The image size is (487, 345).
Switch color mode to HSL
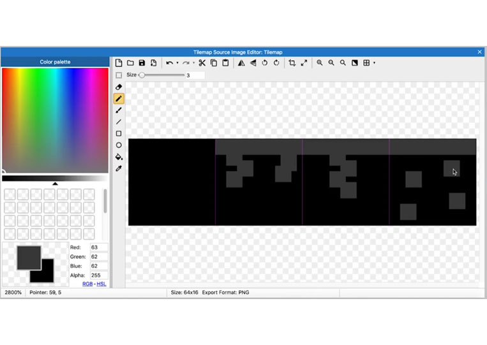[x=101, y=284]
